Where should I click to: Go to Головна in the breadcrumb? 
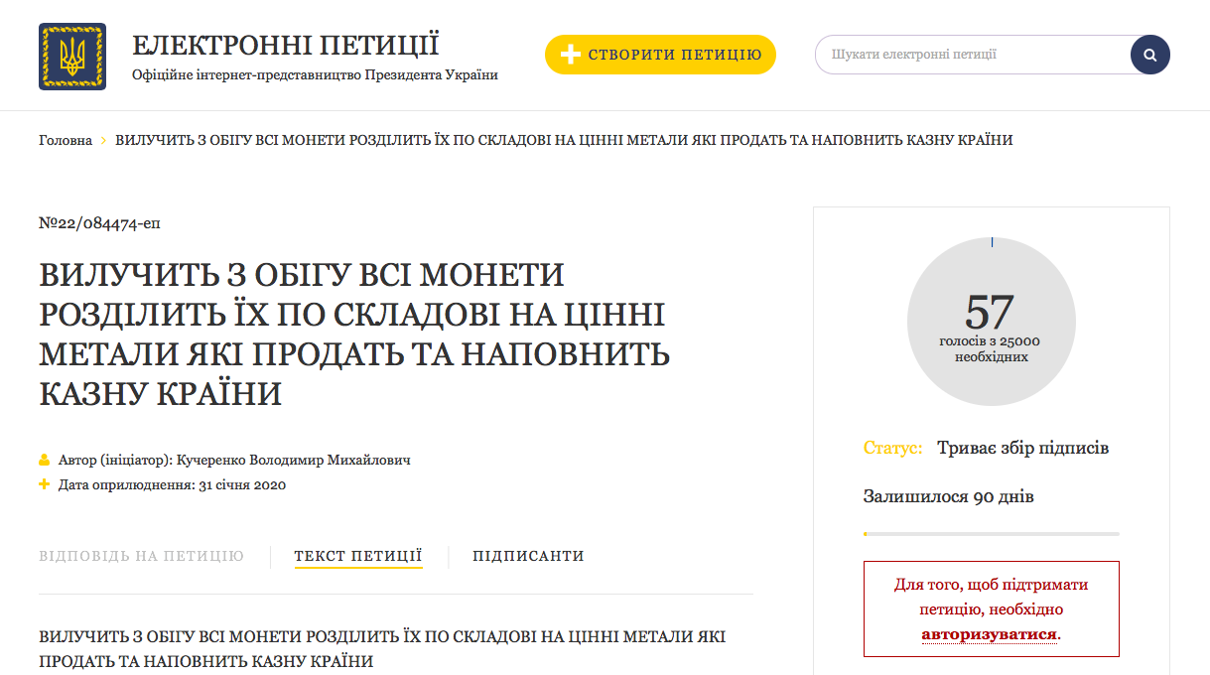66,140
